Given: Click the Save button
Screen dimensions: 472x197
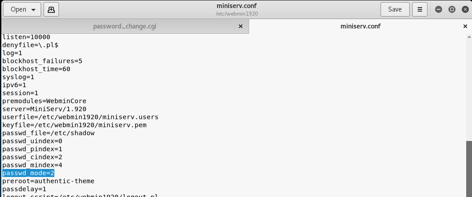Looking at the screenshot, I should [394, 9].
